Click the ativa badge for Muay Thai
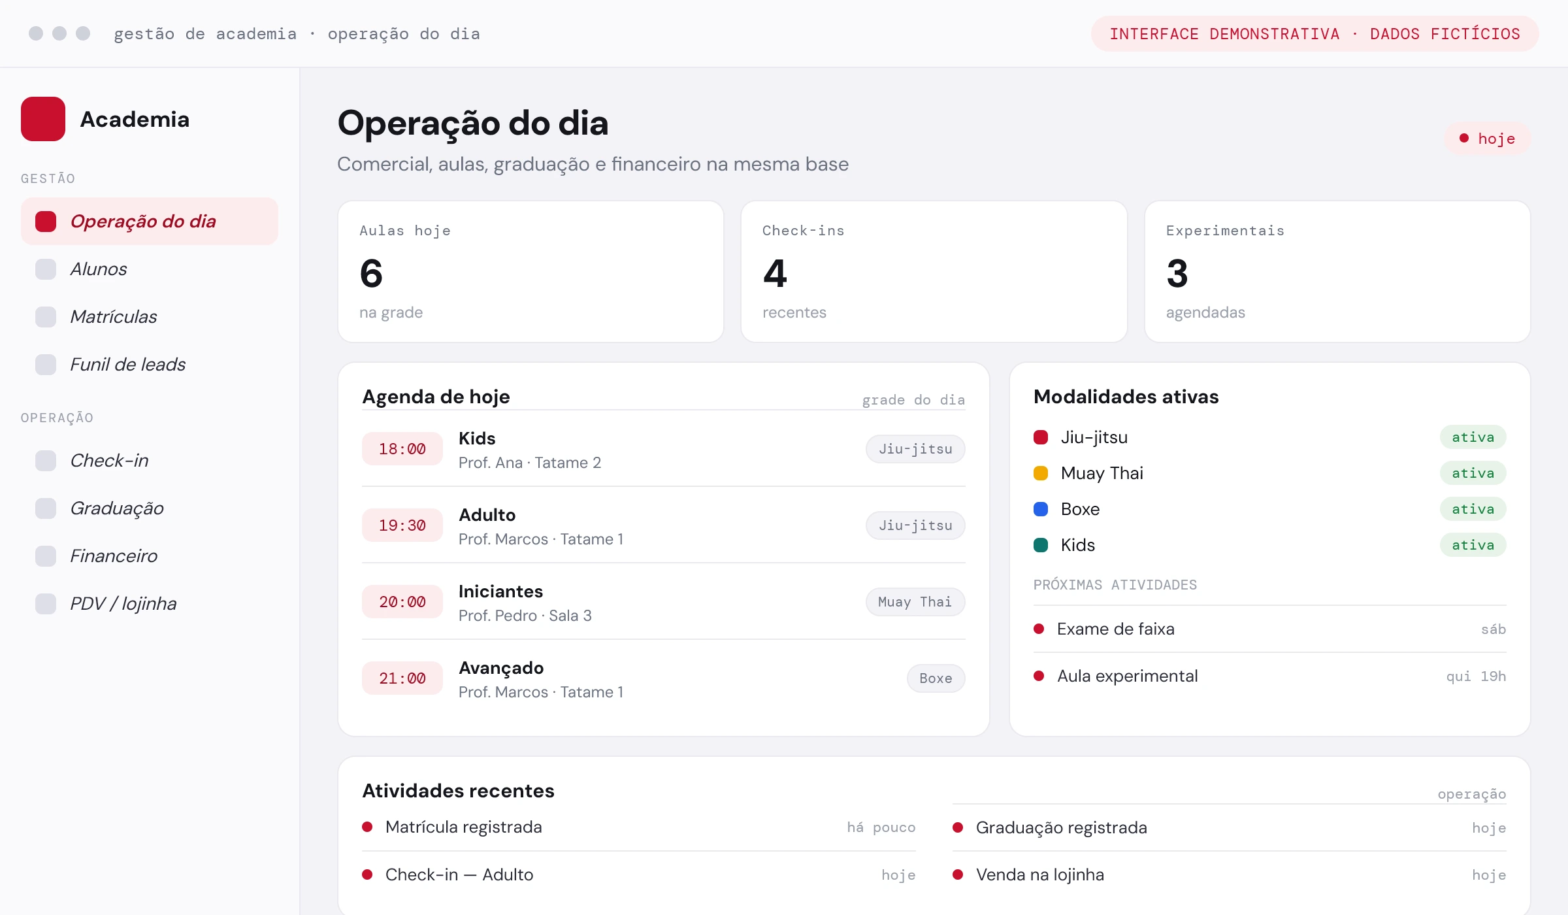Image resolution: width=1568 pixels, height=915 pixels. pos(1473,473)
